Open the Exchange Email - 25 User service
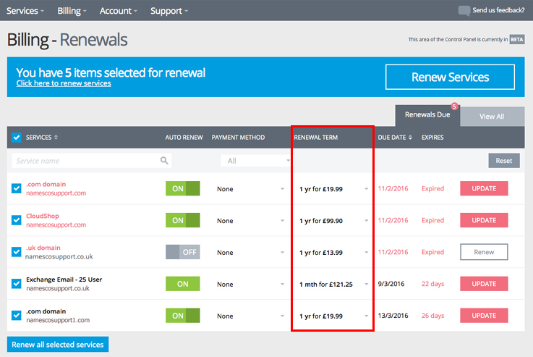533x357 pixels. point(64,280)
